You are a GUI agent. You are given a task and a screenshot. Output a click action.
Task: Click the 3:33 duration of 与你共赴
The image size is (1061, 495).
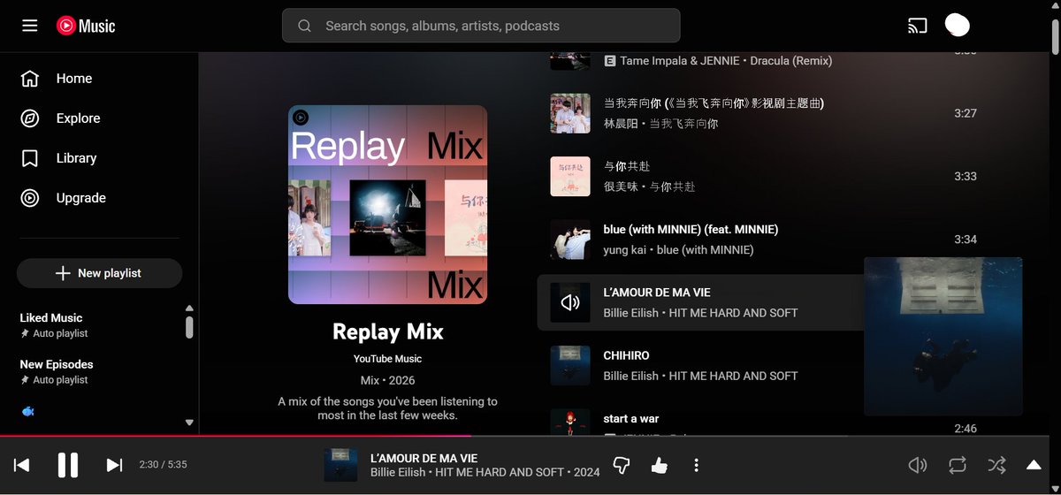(x=966, y=177)
